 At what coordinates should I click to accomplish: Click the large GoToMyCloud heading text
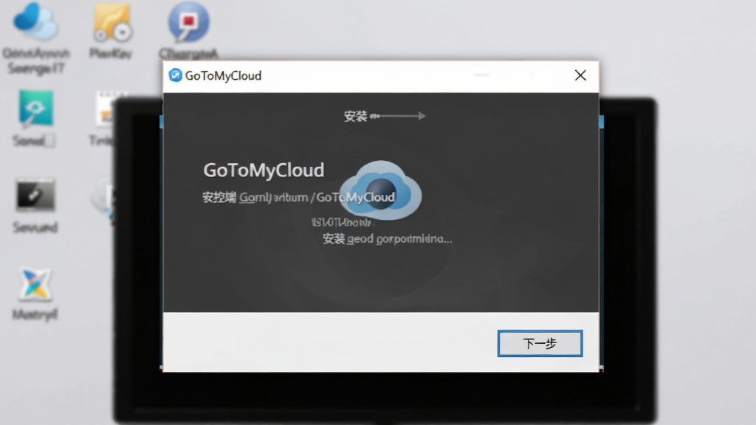264,170
